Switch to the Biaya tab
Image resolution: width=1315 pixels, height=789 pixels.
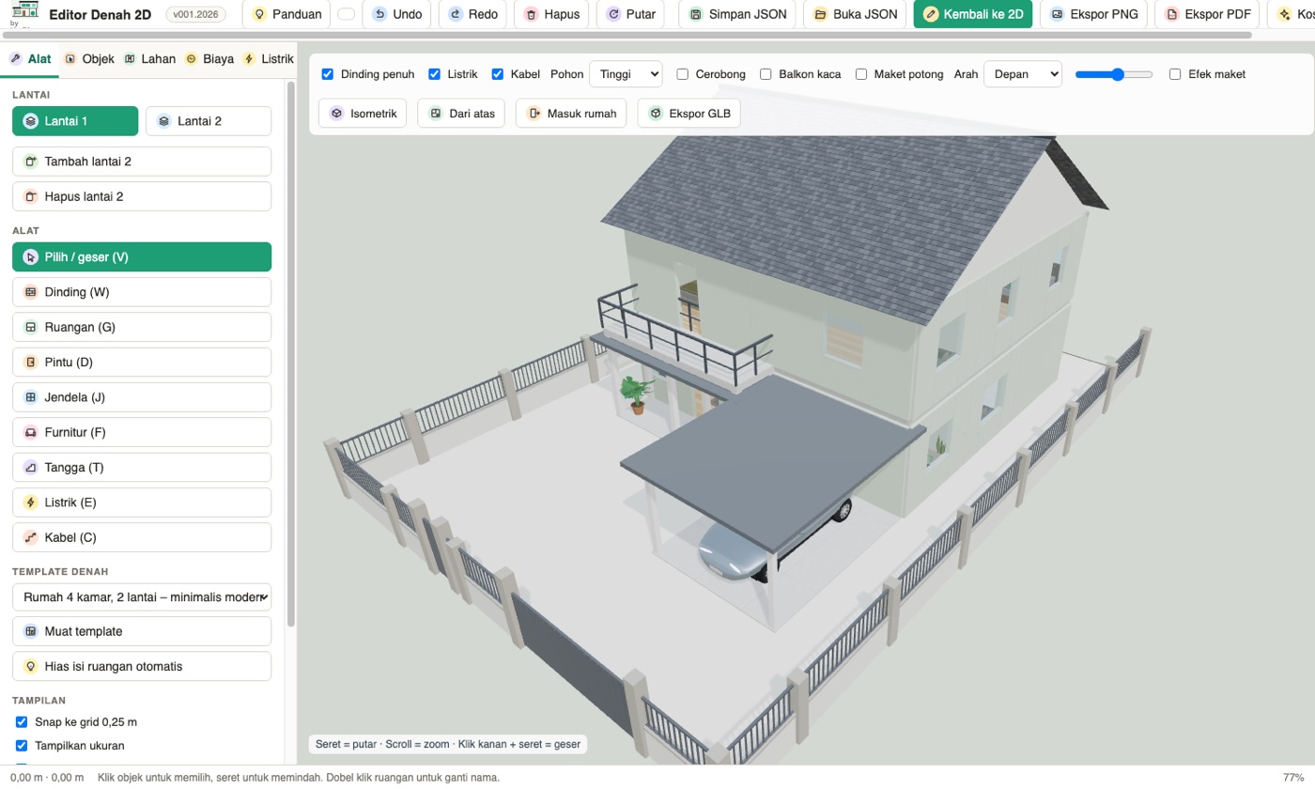click(x=209, y=59)
